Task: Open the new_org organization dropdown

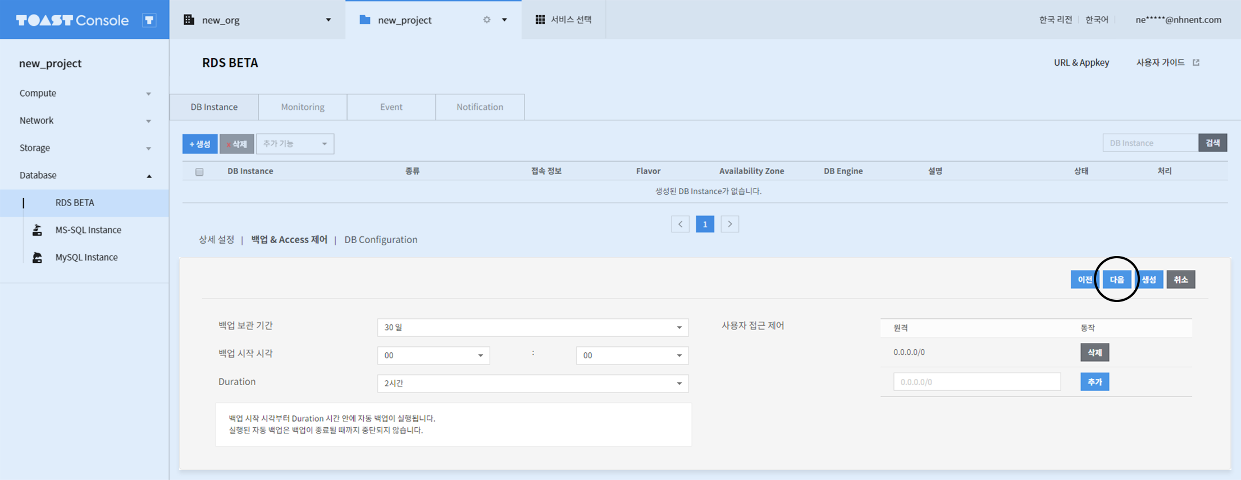Action: (x=328, y=20)
